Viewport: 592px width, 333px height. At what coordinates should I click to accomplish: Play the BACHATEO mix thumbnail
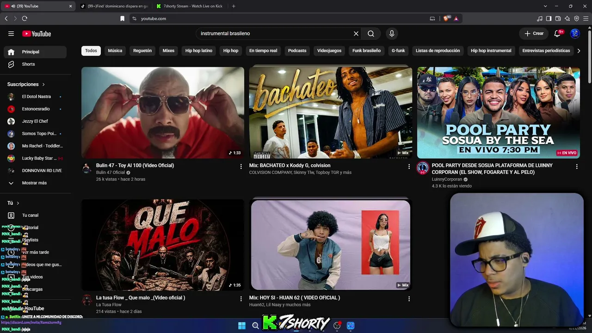click(x=331, y=113)
